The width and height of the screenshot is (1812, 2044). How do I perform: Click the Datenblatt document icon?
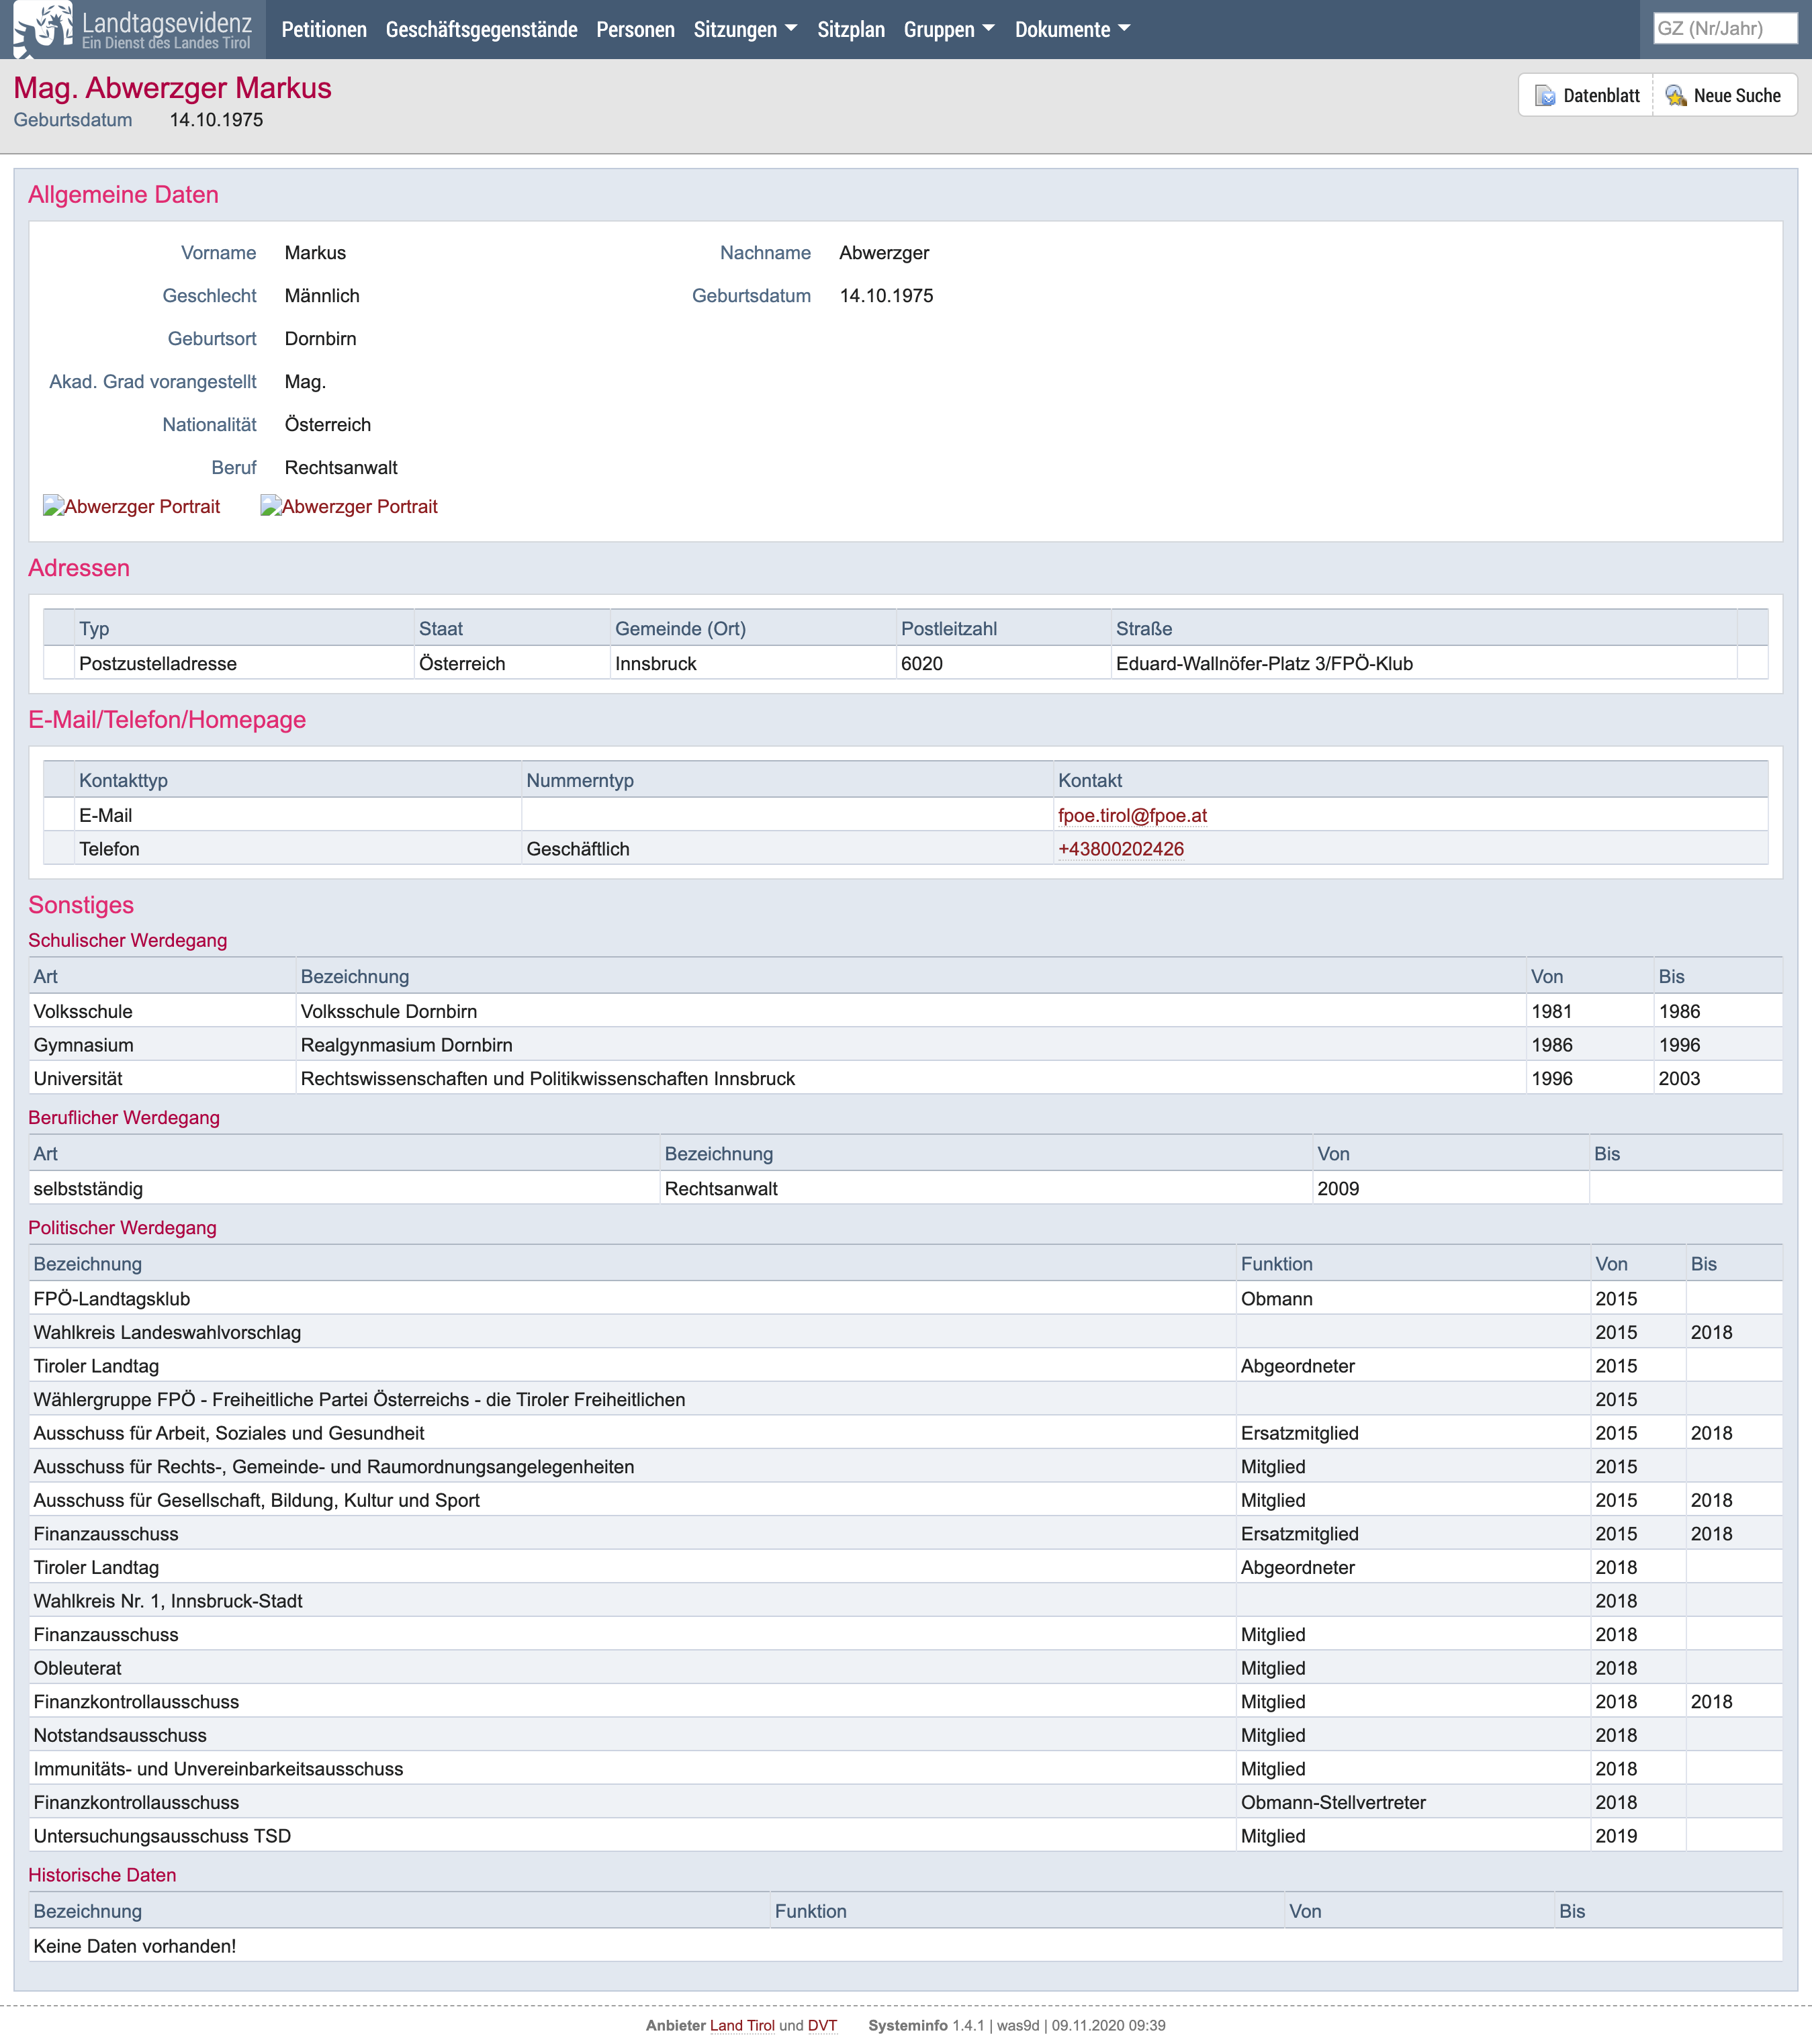click(1545, 96)
